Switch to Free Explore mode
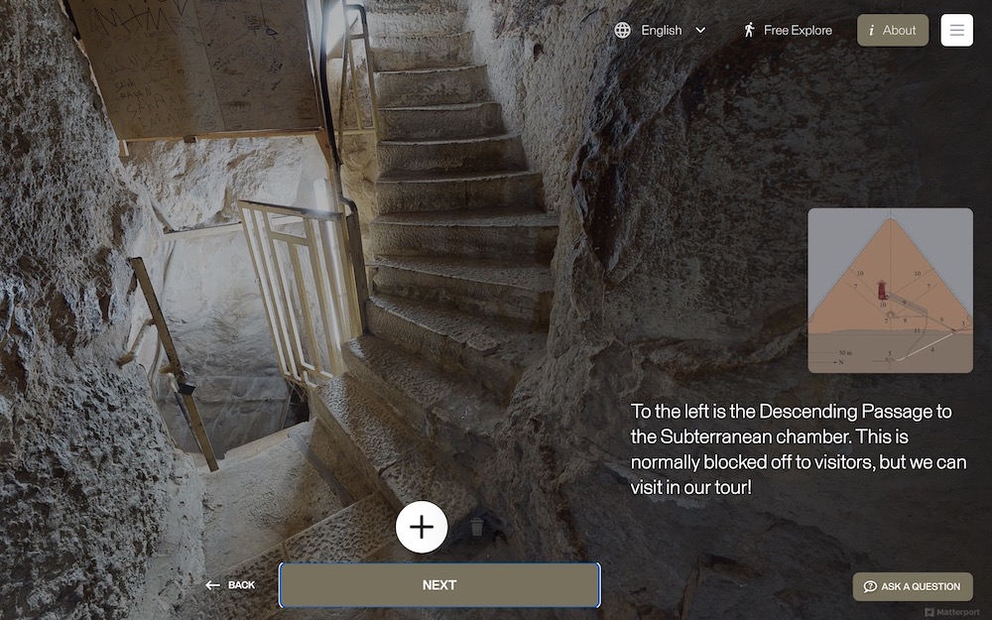This screenshot has height=620, width=992. pyautogui.click(x=788, y=30)
